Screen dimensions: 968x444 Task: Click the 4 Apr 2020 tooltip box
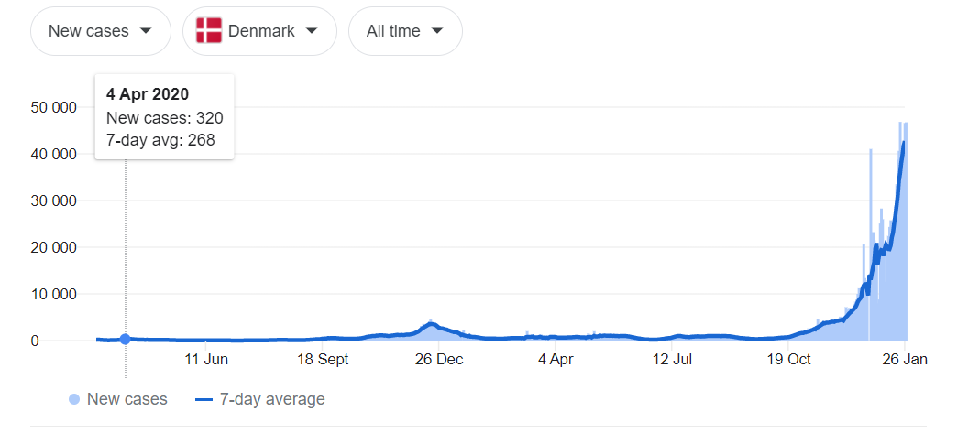coord(164,117)
